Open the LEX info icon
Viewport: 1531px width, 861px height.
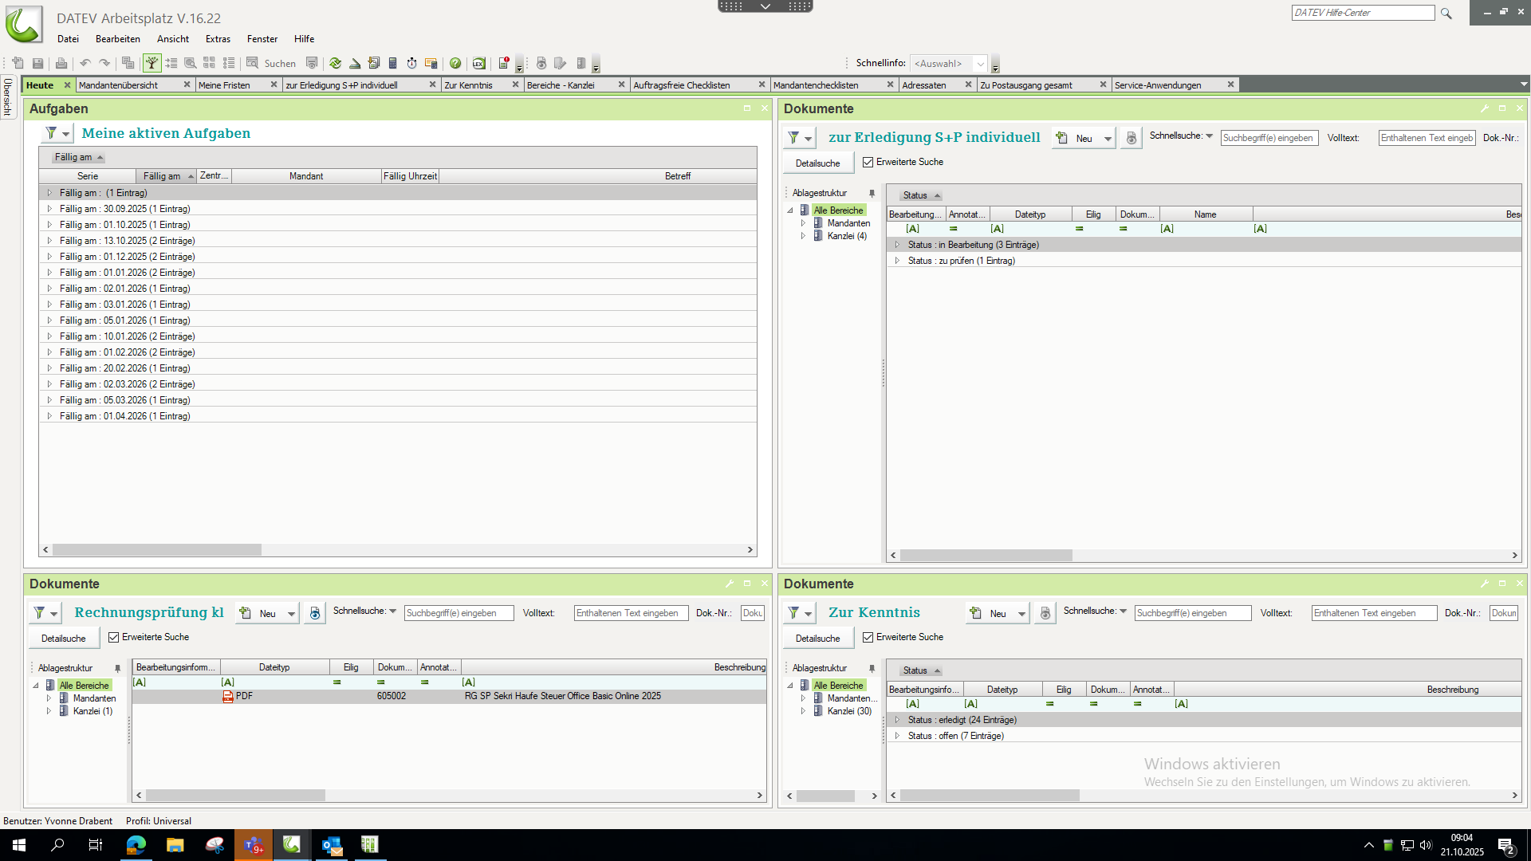point(478,63)
